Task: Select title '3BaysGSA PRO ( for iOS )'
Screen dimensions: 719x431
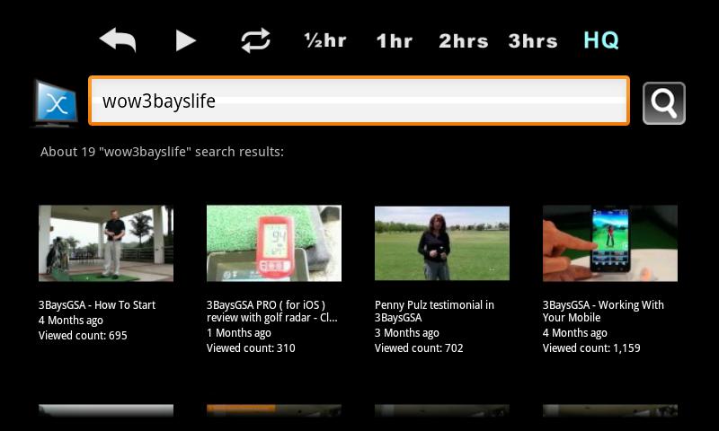Action: pos(266,305)
